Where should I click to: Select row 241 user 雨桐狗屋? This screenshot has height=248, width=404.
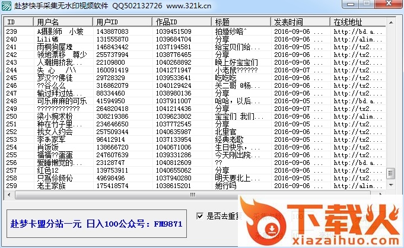pyautogui.click(x=55, y=47)
